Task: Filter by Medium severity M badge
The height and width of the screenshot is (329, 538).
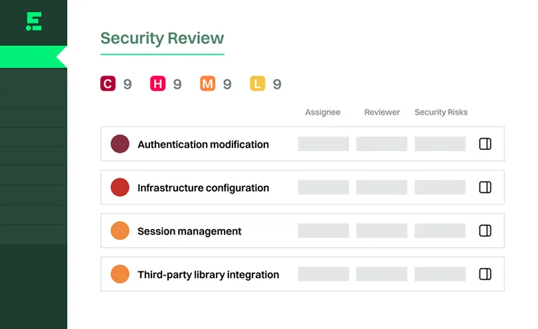Action: (208, 84)
